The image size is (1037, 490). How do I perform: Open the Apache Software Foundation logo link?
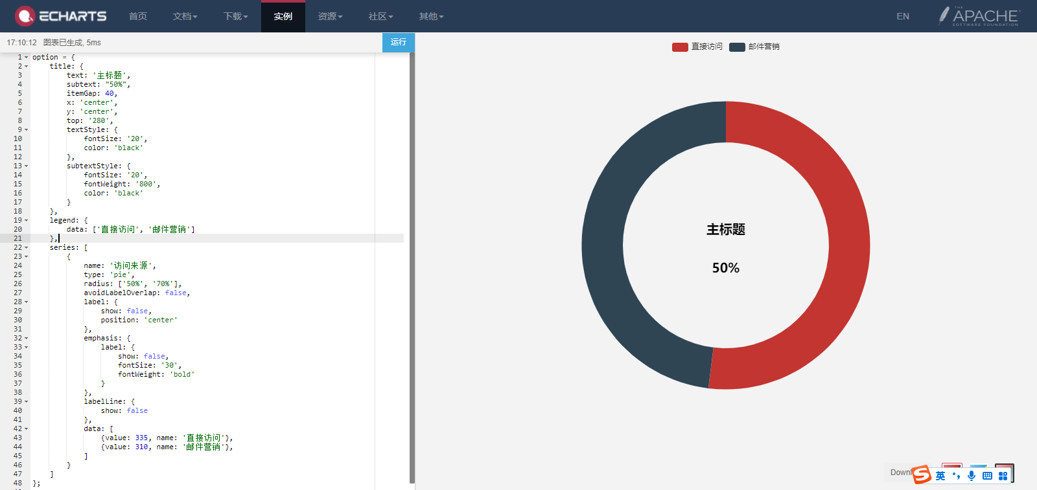979,16
